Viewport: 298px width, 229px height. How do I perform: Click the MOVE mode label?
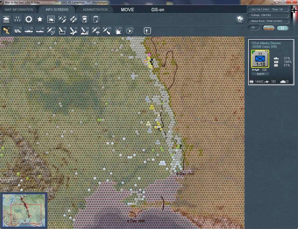(127, 10)
